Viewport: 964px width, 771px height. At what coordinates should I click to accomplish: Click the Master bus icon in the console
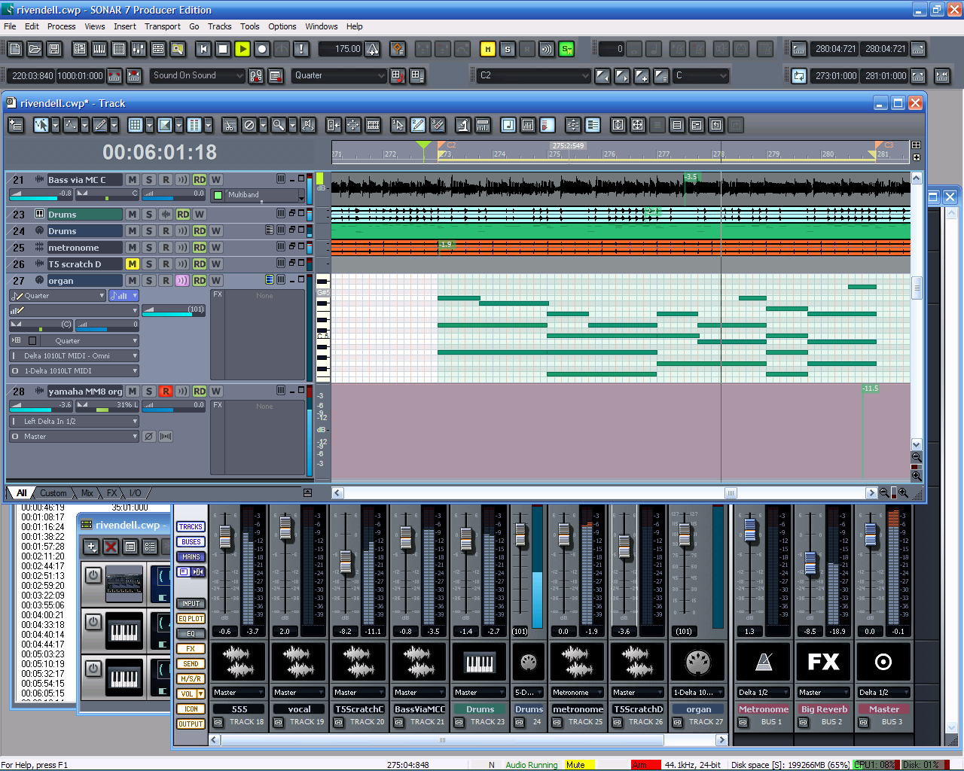883,662
